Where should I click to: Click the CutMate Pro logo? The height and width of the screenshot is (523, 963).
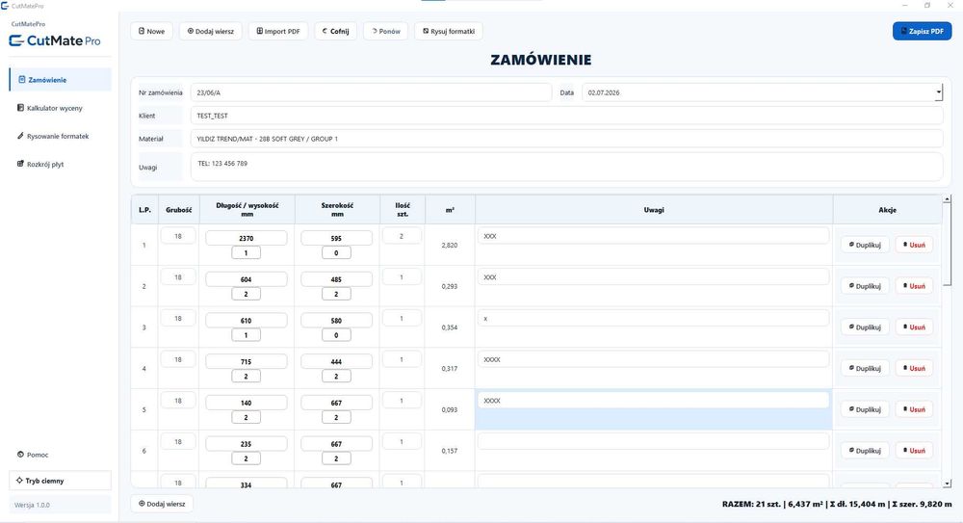(55, 40)
